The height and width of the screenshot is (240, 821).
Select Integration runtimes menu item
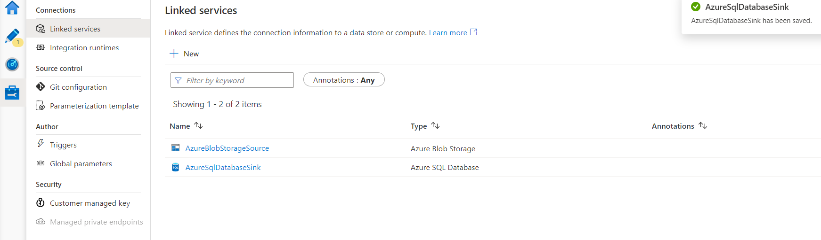pos(84,47)
